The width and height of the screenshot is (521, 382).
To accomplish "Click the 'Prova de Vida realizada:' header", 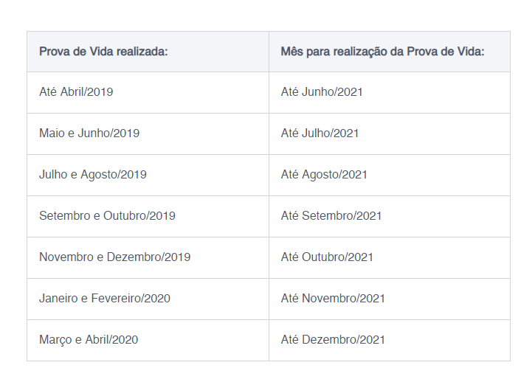I will [x=103, y=52].
